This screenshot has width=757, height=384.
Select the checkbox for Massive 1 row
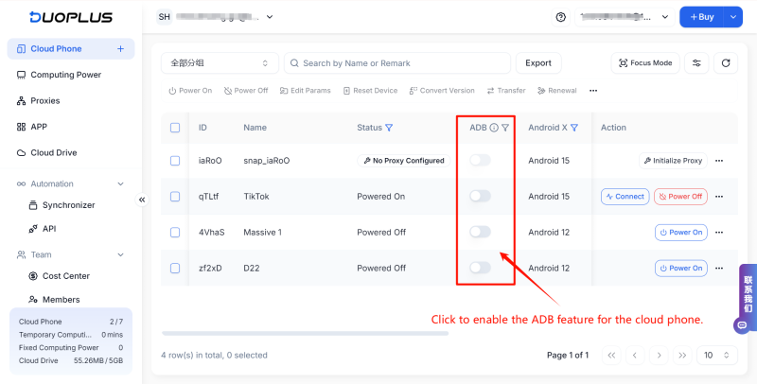point(175,233)
